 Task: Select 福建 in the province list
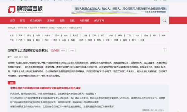pyautogui.click(x=120, y=35)
